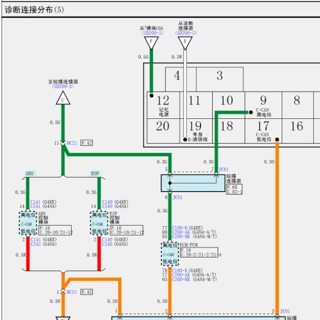The height and width of the screenshot is (320, 320).
Task: Click P.18 reference box beside ESP module
Action: point(126,230)
